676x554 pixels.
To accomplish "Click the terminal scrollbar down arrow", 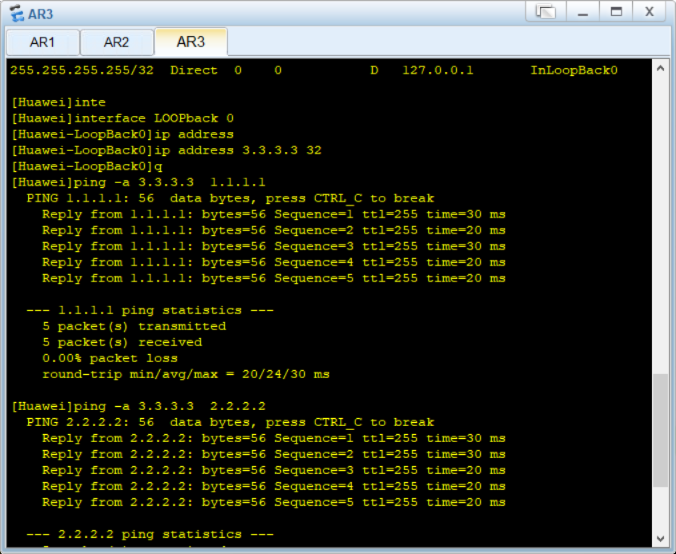I will coord(660,539).
